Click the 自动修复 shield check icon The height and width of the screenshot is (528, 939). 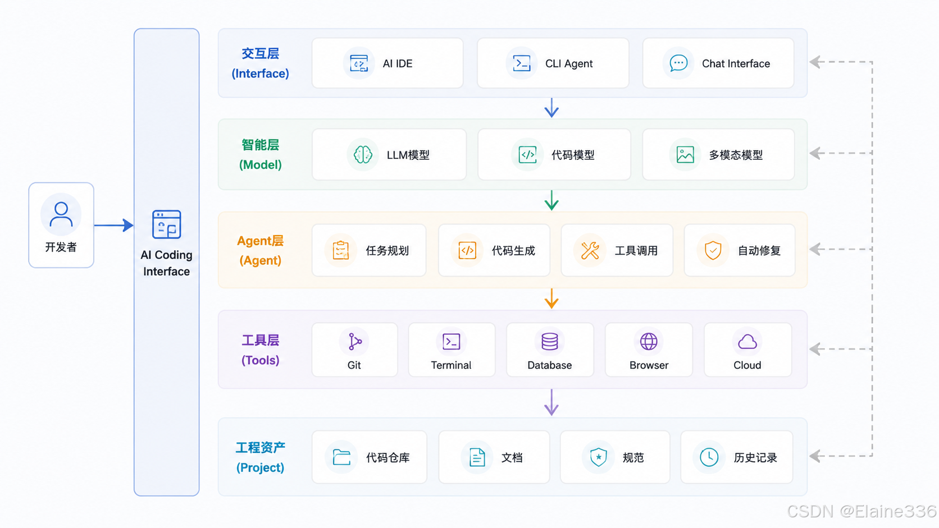tap(713, 250)
